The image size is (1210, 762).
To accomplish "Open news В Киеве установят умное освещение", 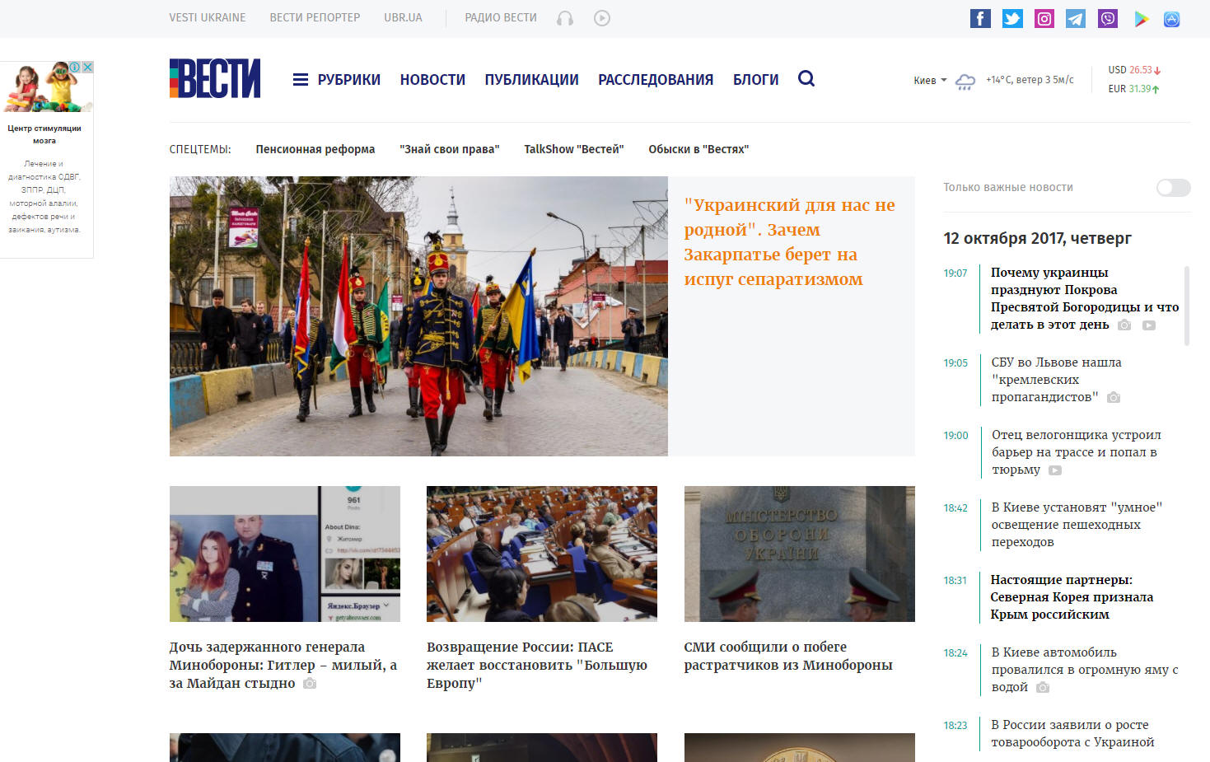I will 1077,525.
